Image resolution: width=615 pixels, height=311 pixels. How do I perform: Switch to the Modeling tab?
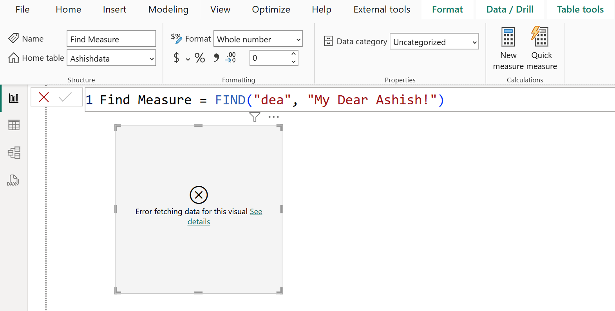pos(168,9)
